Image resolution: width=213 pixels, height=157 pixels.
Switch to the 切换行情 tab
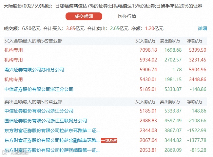pyautogui.click(x=127, y=16)
